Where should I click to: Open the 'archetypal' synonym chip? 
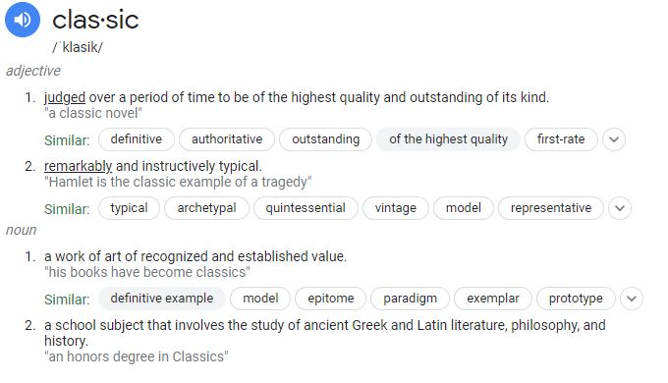click(x=206, y=208)
